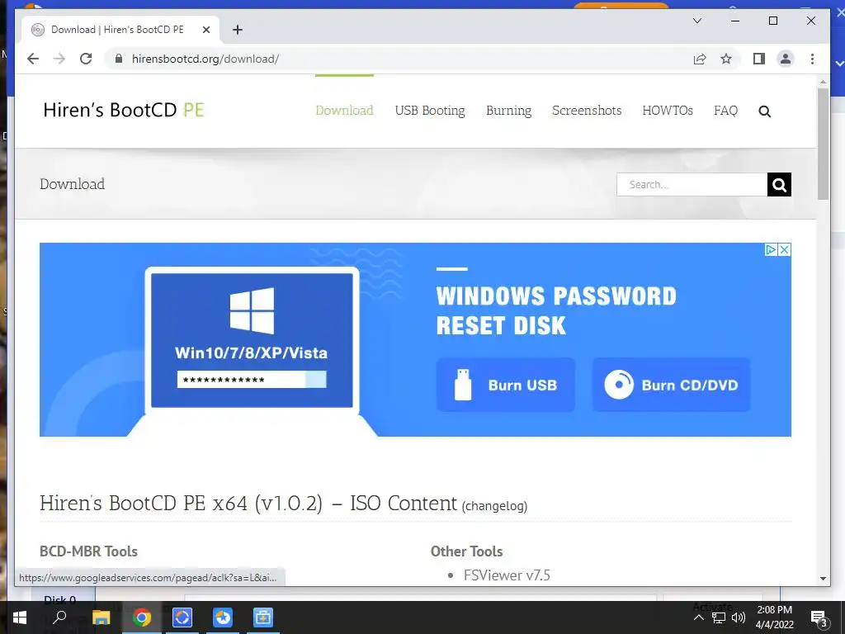Click the Chrome icon in the taskbar
The image size is (845, 634).
[142, 617]
